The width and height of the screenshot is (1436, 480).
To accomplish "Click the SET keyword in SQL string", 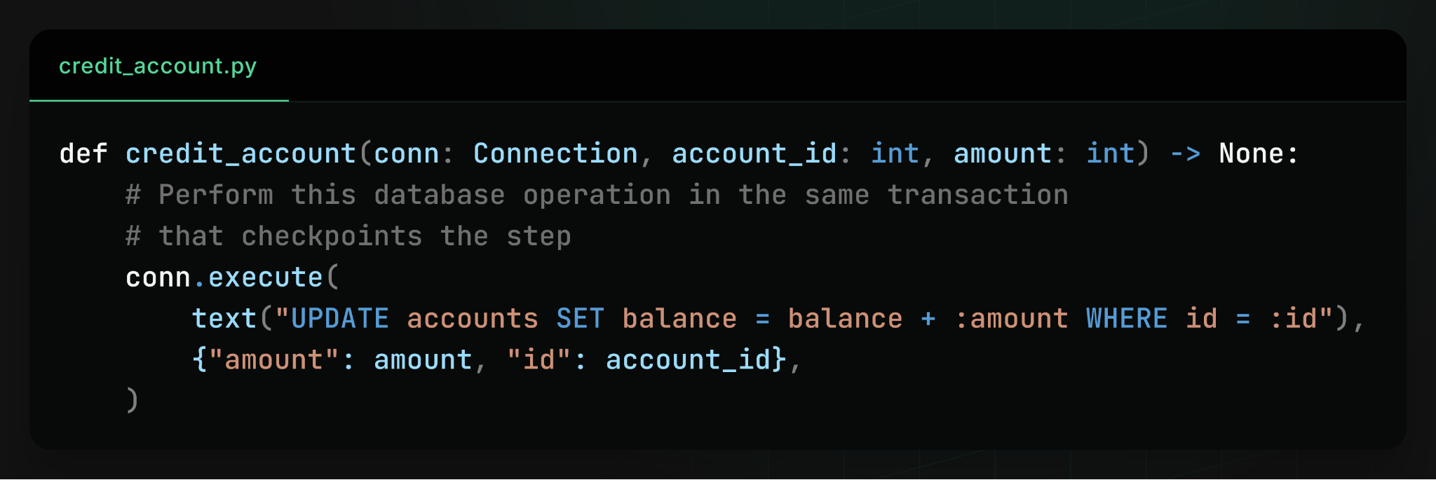I will 580,319.
